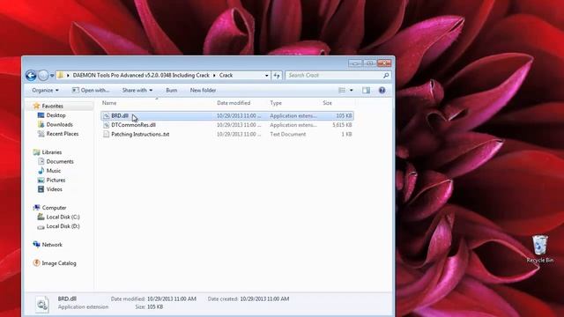Open the recent pages dropdown arrow
Screen dimensions: 564x317
52,76
